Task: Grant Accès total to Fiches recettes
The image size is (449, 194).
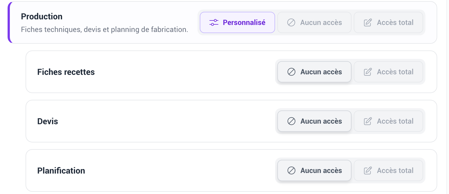Action: click(x=388, y=72)
